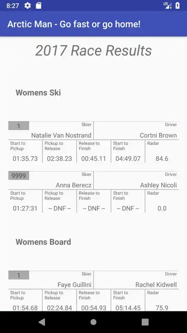The width and height of the screenshot is (187, 333).
Task: Select skier Faye Guillini
Action: tap(74, 285)
